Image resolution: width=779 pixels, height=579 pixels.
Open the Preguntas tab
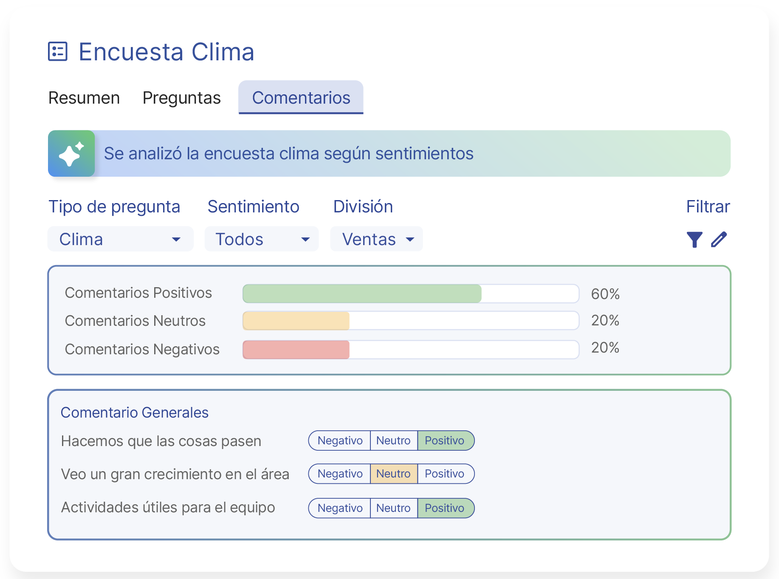point(181,98)
